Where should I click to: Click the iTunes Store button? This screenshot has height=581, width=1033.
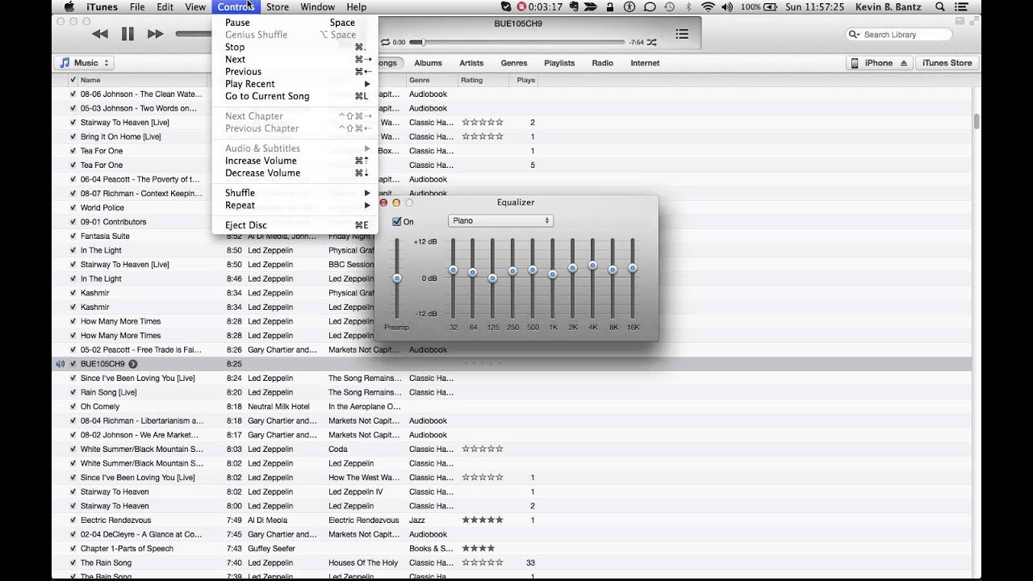[x=947, y=63]
